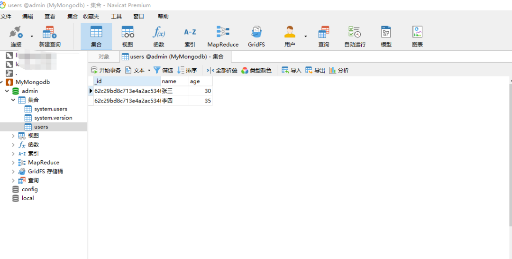This screenshot has height=259, width=512.
Task: Switch to the 对象 (Objects) tab
Action: click(103, 57)
